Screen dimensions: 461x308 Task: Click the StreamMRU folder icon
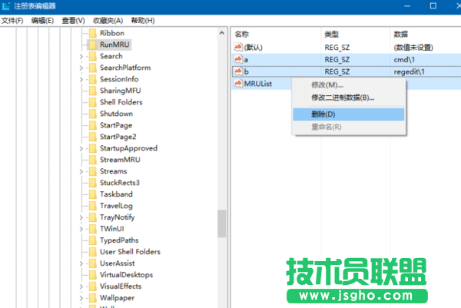pyautogui.click(x=93, y=160)
